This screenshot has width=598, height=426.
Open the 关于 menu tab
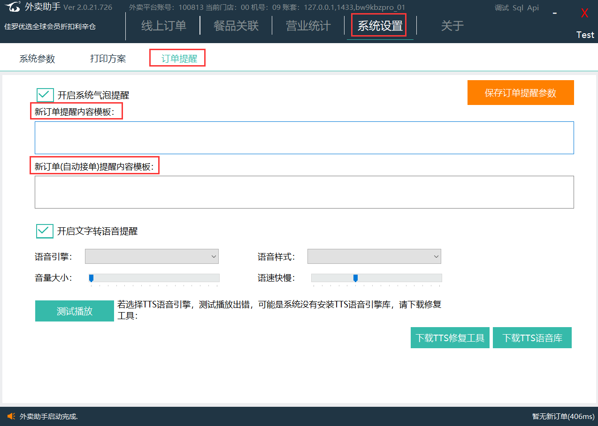[452, 26]
